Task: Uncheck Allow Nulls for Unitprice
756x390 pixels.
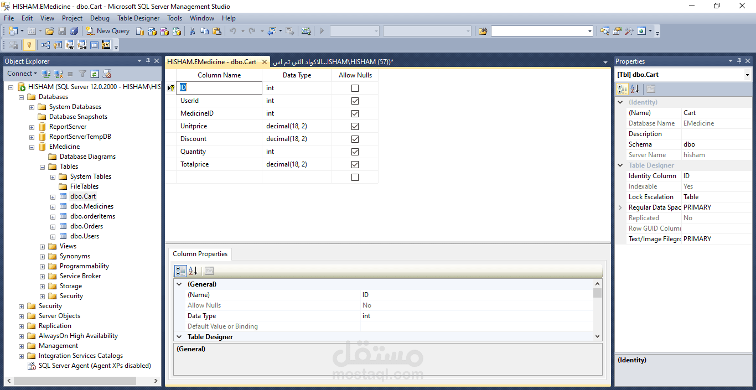Action: coord(355,126)
